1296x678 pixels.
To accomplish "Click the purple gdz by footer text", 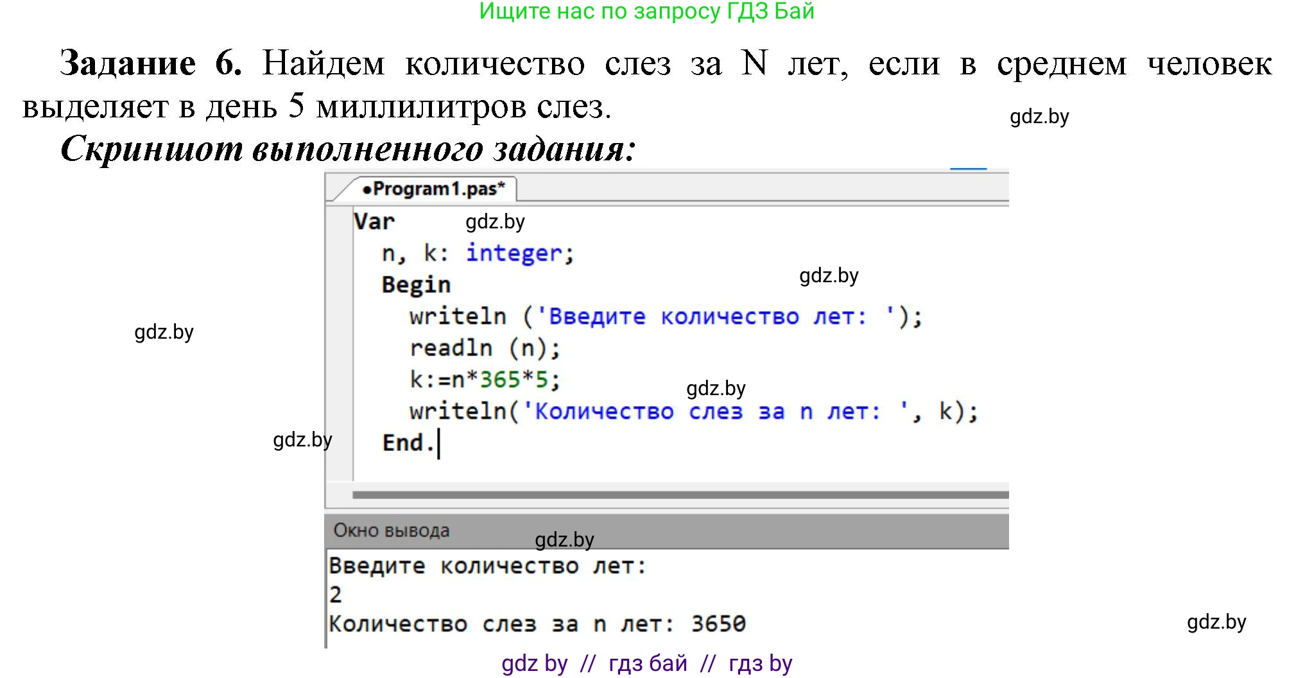I will coord(534,663).
